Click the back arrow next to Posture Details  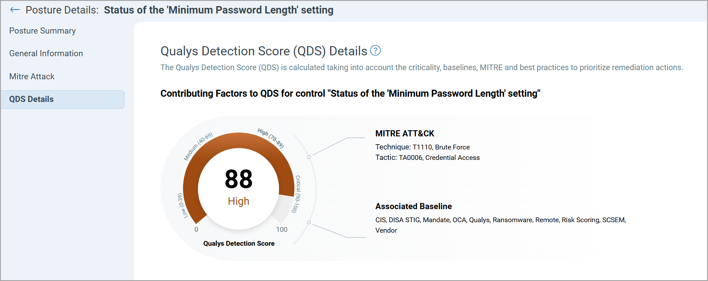click(15, 10)
